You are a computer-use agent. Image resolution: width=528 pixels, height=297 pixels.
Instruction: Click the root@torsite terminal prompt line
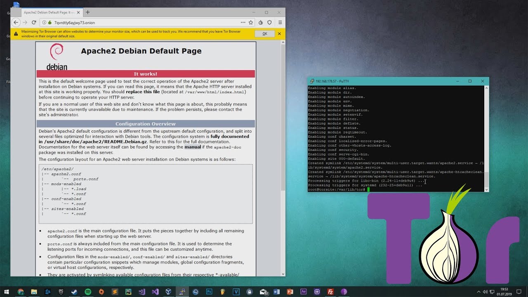[338, 190]
